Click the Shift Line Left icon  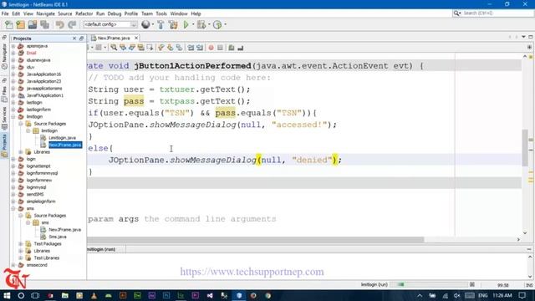pyautogui.click(x=191, y=48)
